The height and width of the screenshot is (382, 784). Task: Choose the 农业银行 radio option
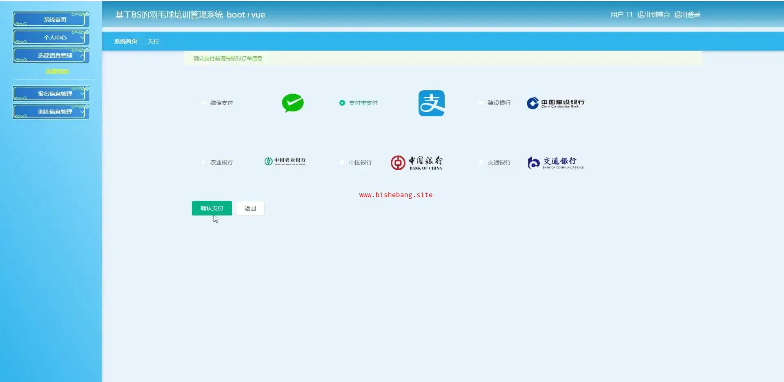[x=203, y=162]
